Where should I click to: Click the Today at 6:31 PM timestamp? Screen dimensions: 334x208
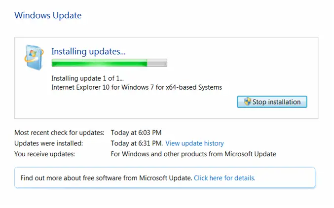pos(137,143)
